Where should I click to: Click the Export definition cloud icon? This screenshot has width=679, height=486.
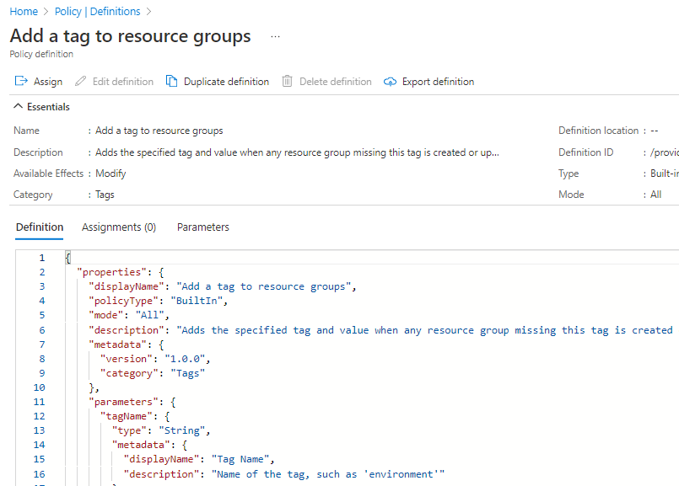(390, 82)
